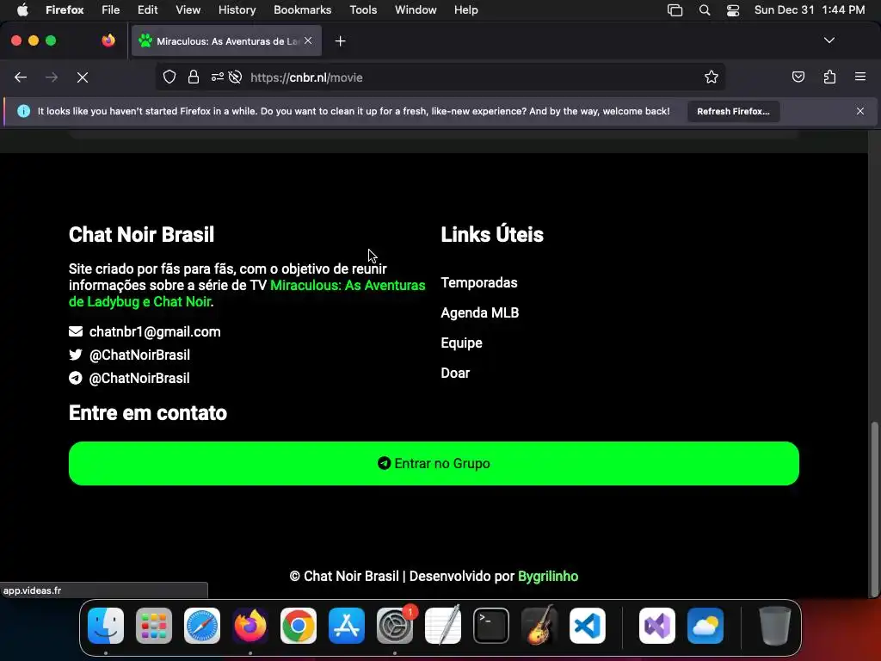Open the Help menu

click(x=465, y=9)
